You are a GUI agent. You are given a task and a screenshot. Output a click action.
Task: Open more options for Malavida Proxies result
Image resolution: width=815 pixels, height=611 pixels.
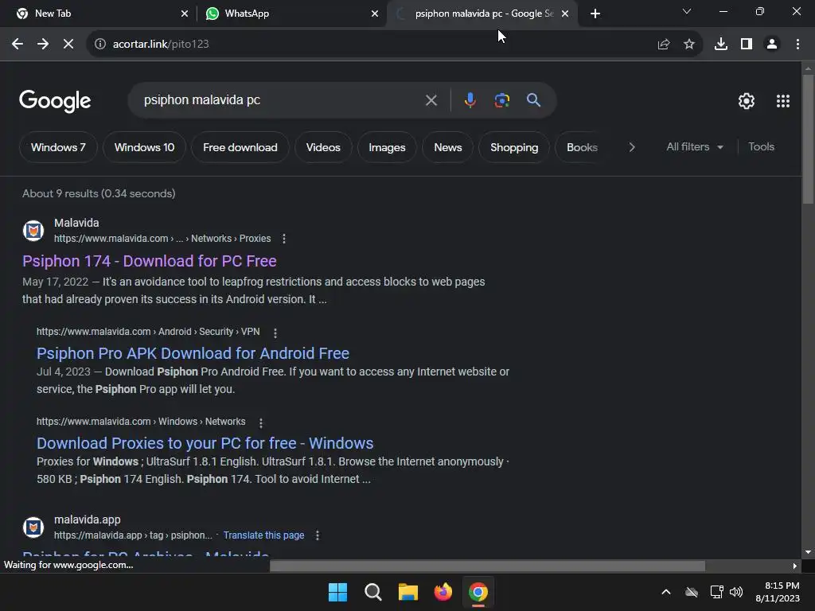tap(284, 239)
